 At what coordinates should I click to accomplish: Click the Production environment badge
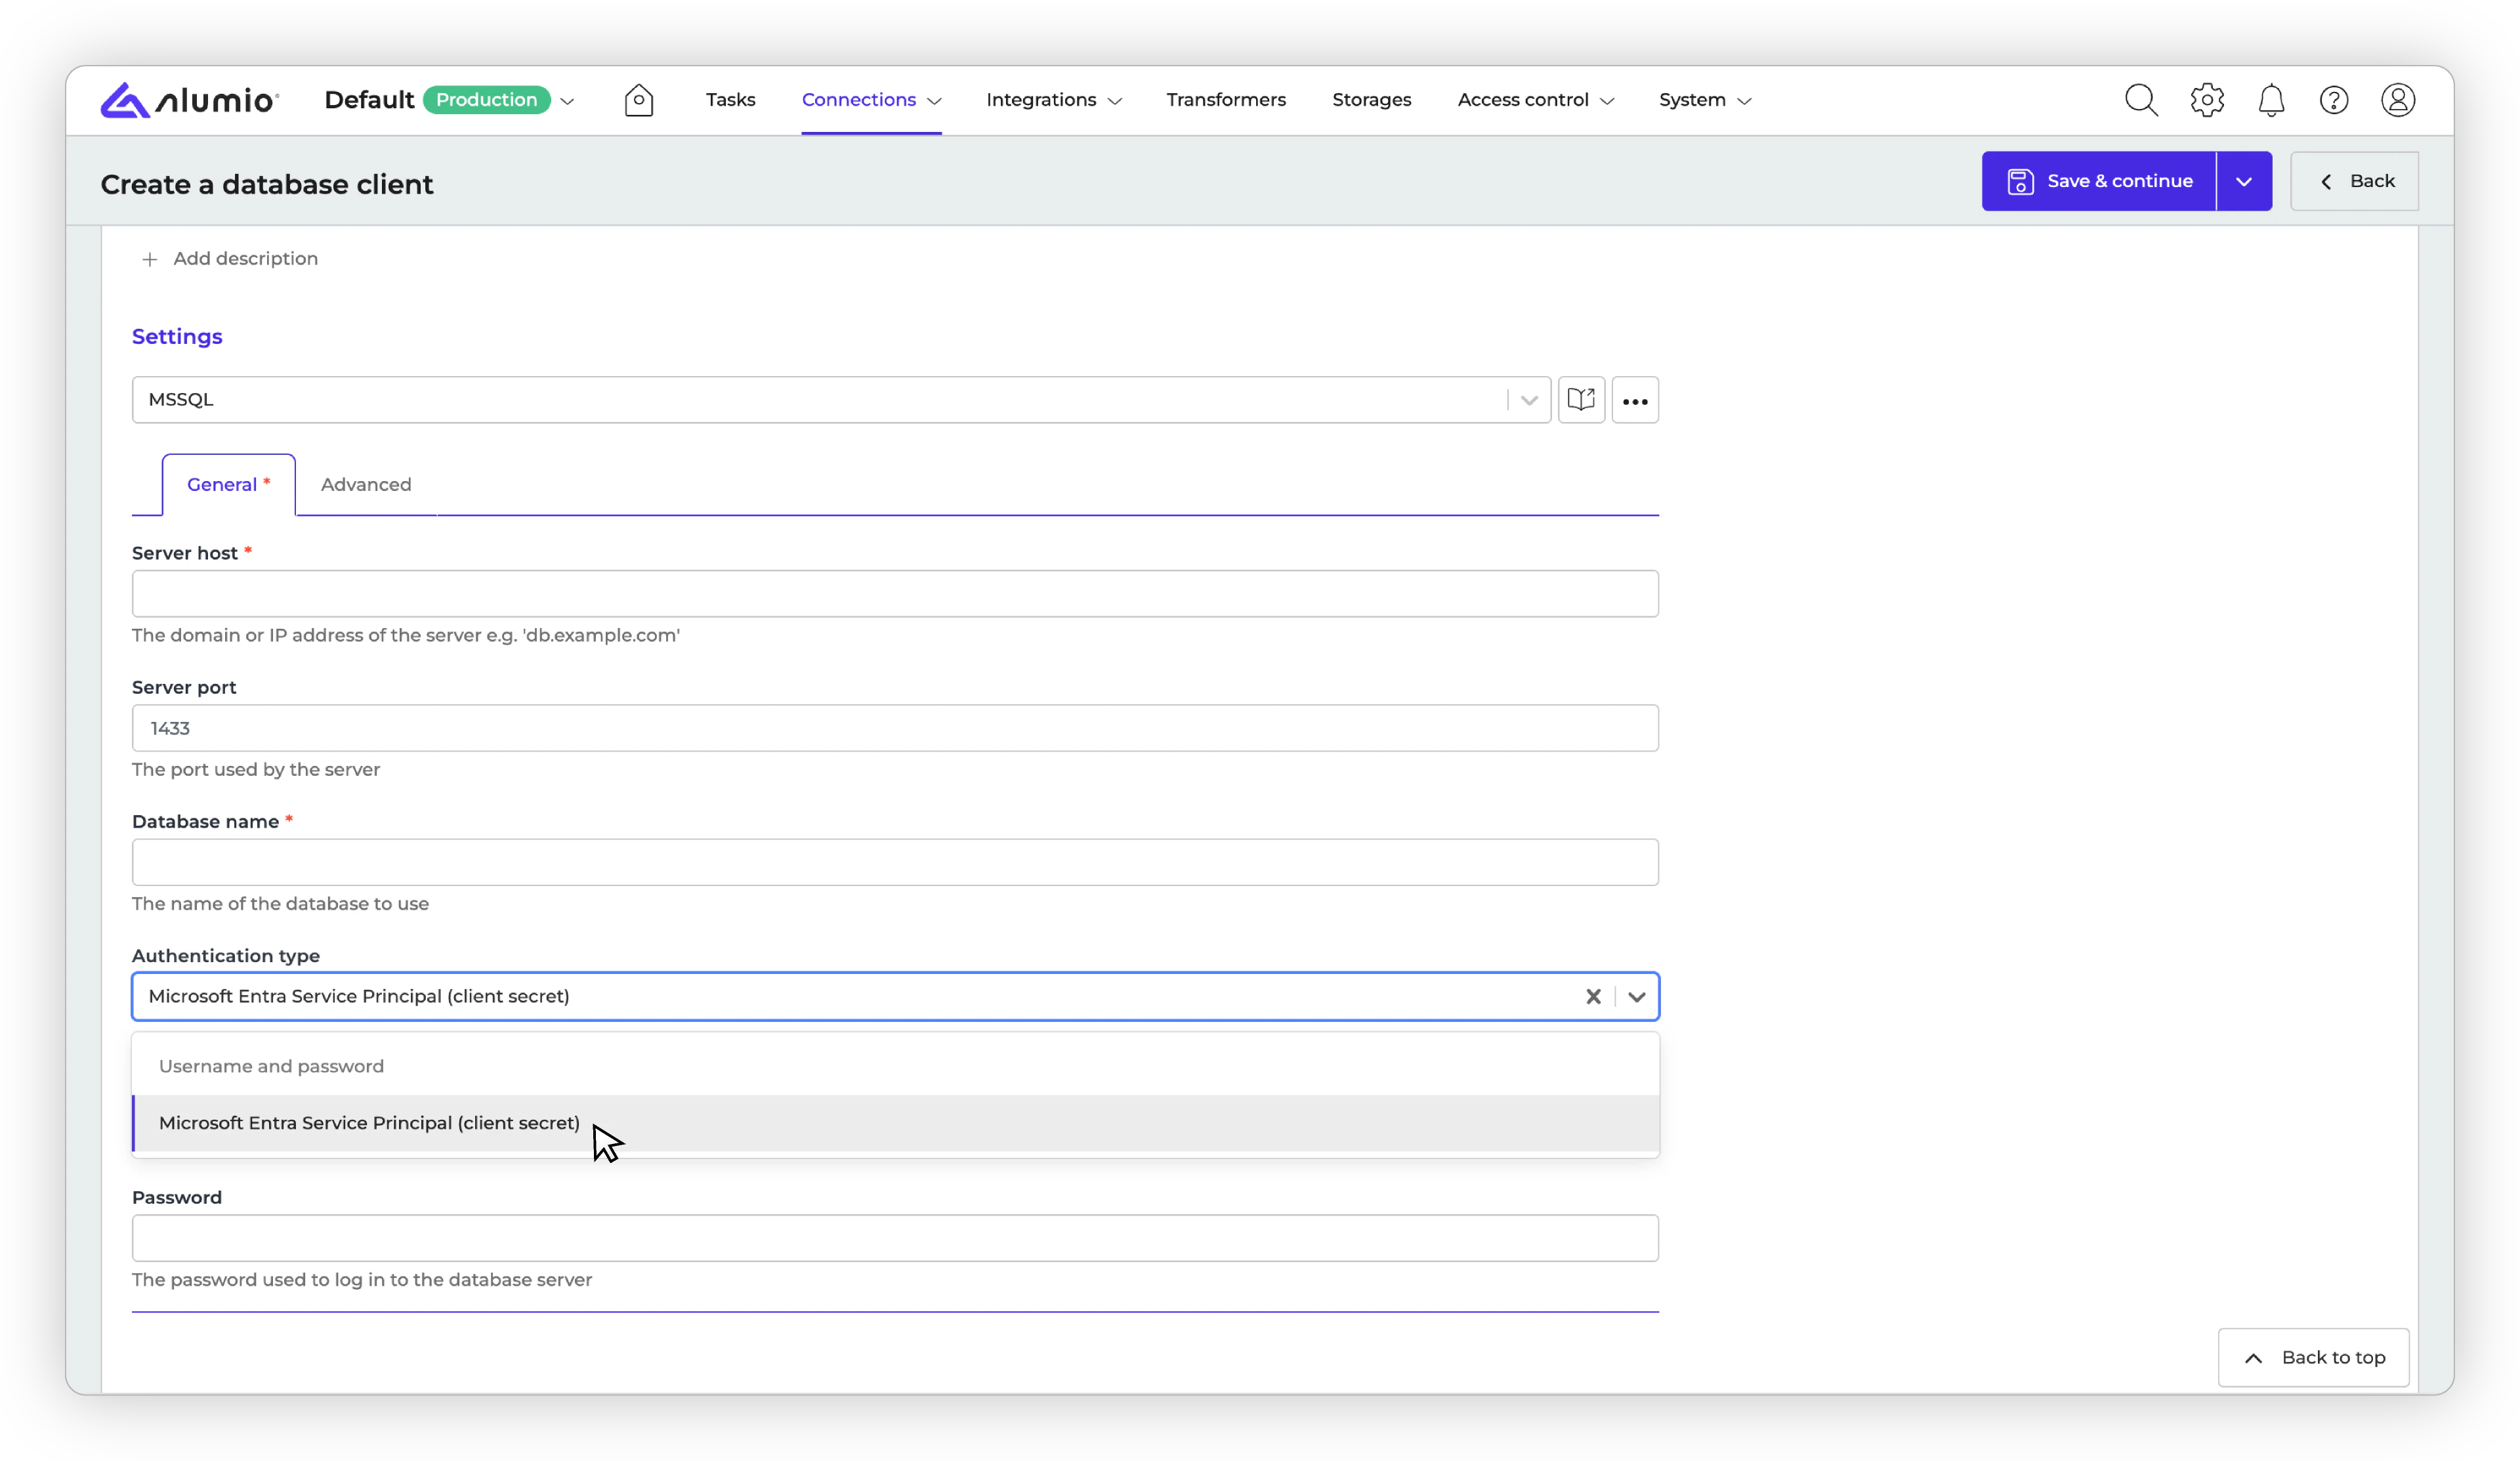pos(486,100)
